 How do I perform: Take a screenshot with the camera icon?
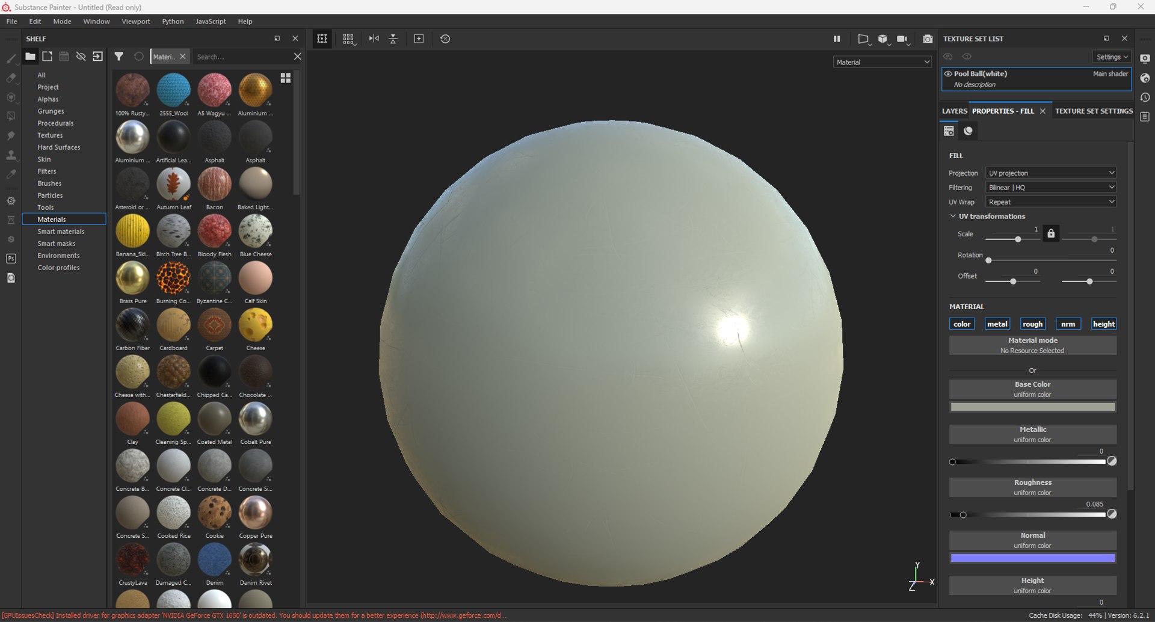pyautogui.click(x=928, y=38)
